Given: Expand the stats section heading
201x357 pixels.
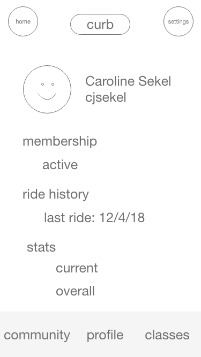Looking at the screenshot, I should pyautogui.click(x=41, y=247).
